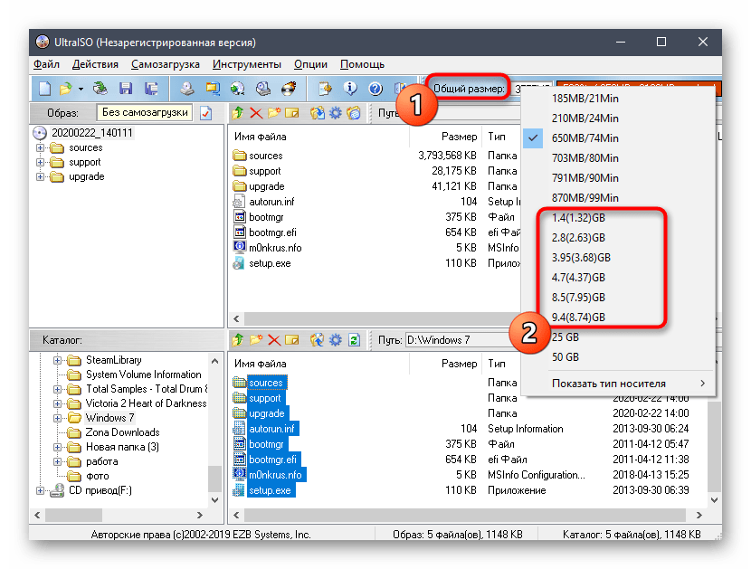This screenshot has width=751, height=569.
Task: Expand the Windows 7 folder in catalog tree
Action: [58, 418]
